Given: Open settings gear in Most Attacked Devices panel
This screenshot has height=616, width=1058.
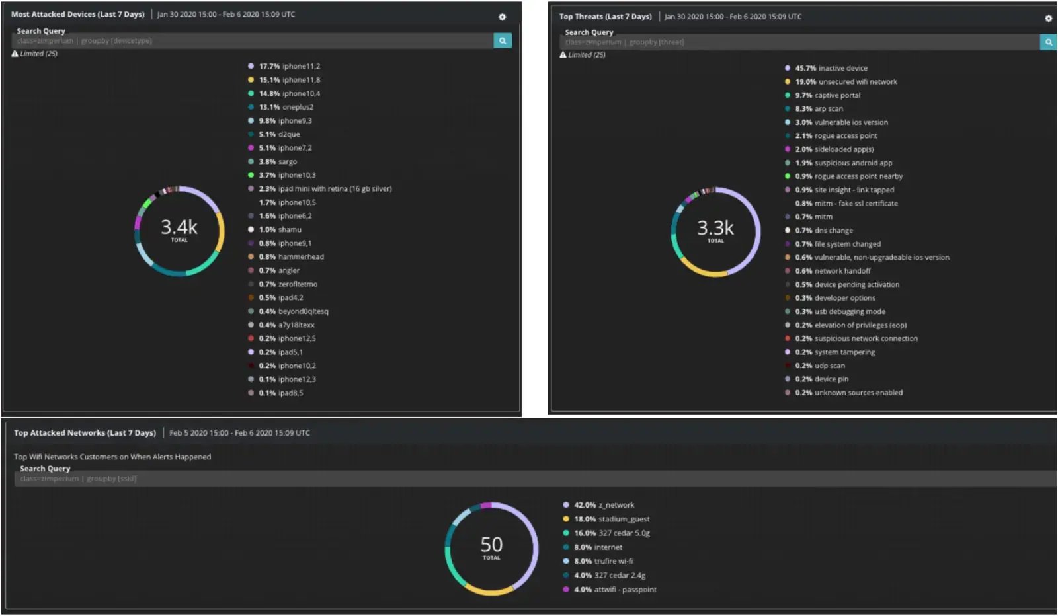Looking at the screenshot, I should (x=502, y=17).
